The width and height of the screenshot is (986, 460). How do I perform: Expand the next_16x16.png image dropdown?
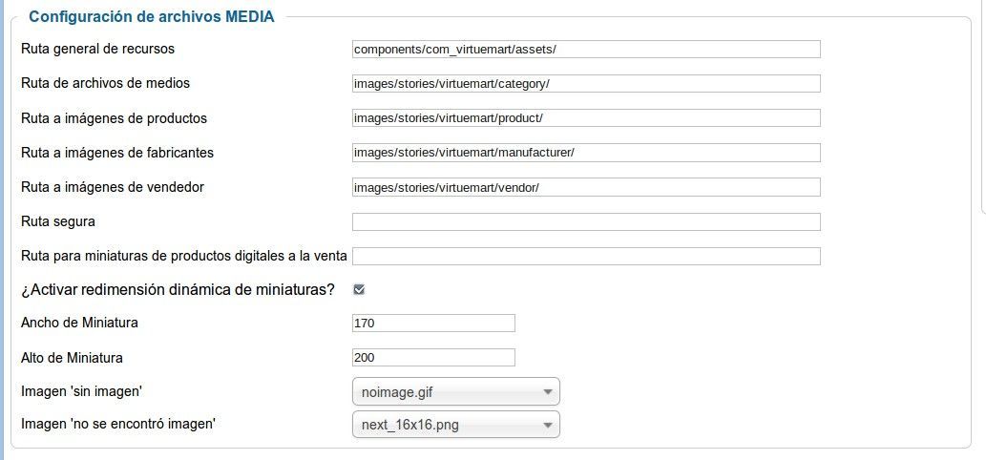[456, 425]
